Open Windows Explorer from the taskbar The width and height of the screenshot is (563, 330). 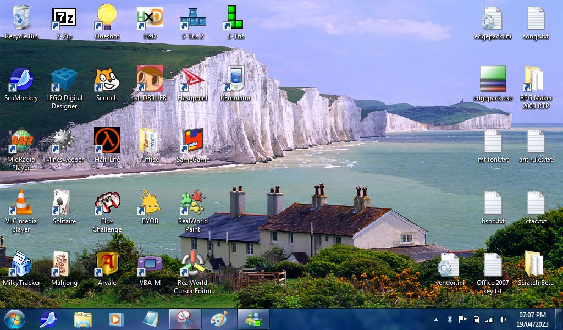[x=83, y=319]
